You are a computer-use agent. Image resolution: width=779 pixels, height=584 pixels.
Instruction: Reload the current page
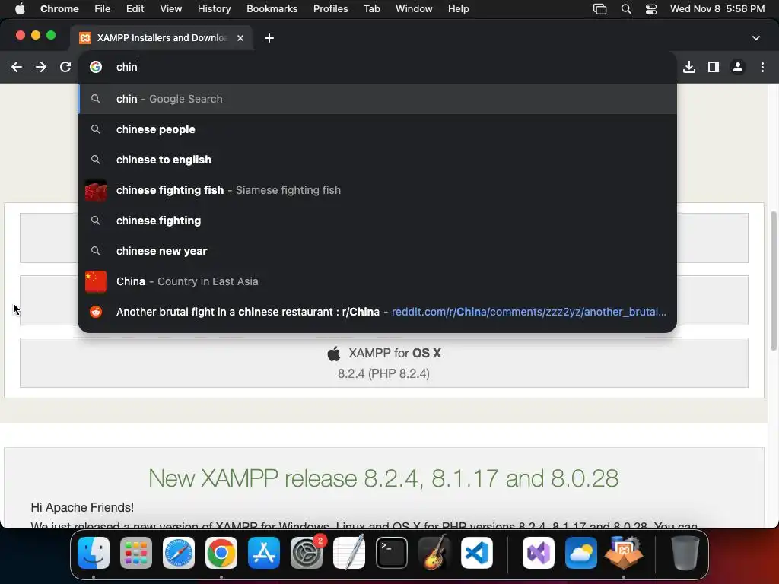tap(65, 67)
